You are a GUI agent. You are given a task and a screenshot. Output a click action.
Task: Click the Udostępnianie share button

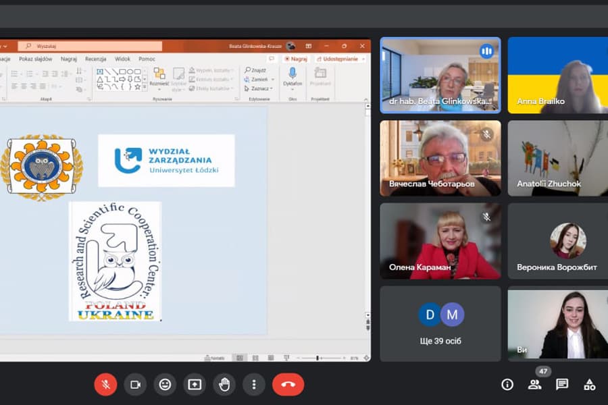click(340, 59)
